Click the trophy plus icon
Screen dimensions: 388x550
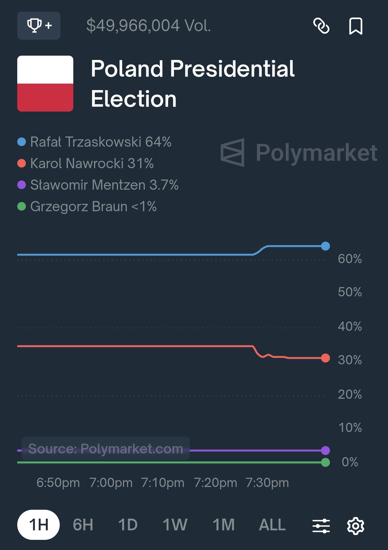point(39,26)
